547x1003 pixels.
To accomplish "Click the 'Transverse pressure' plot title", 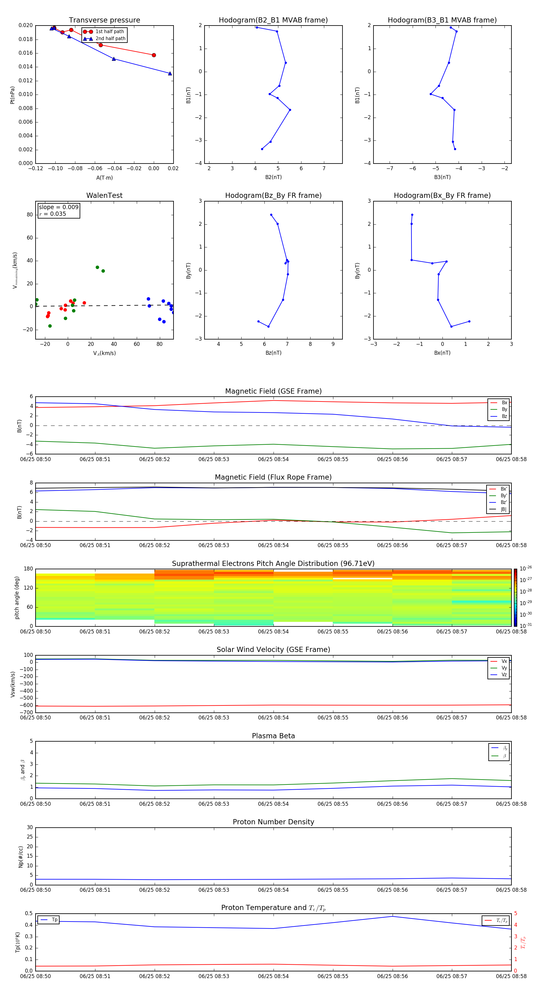I will (x=104, y=20).
